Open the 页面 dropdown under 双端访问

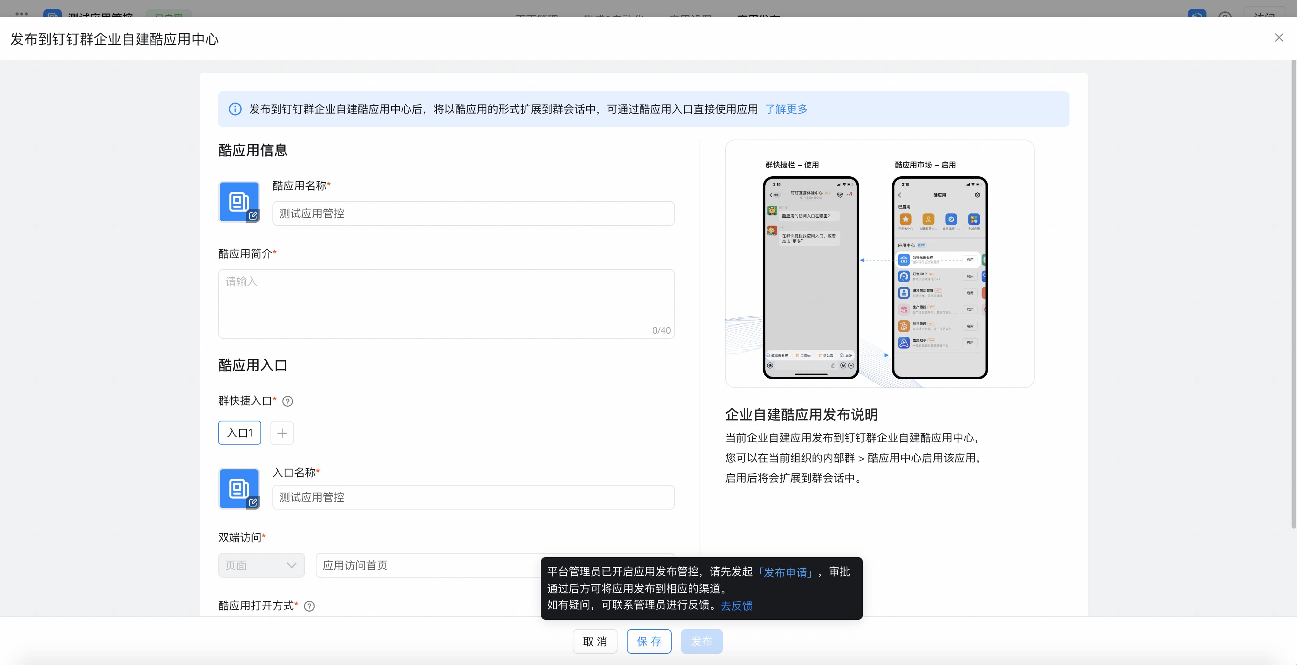(261, 565)
